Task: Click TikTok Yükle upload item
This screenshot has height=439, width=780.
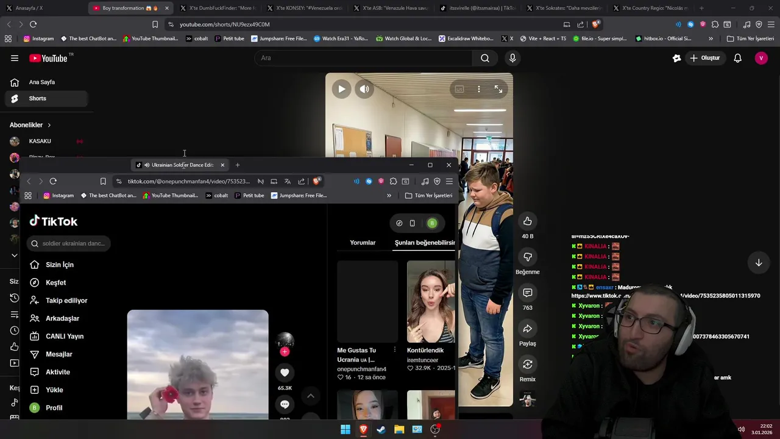Action: click(54, 390)
